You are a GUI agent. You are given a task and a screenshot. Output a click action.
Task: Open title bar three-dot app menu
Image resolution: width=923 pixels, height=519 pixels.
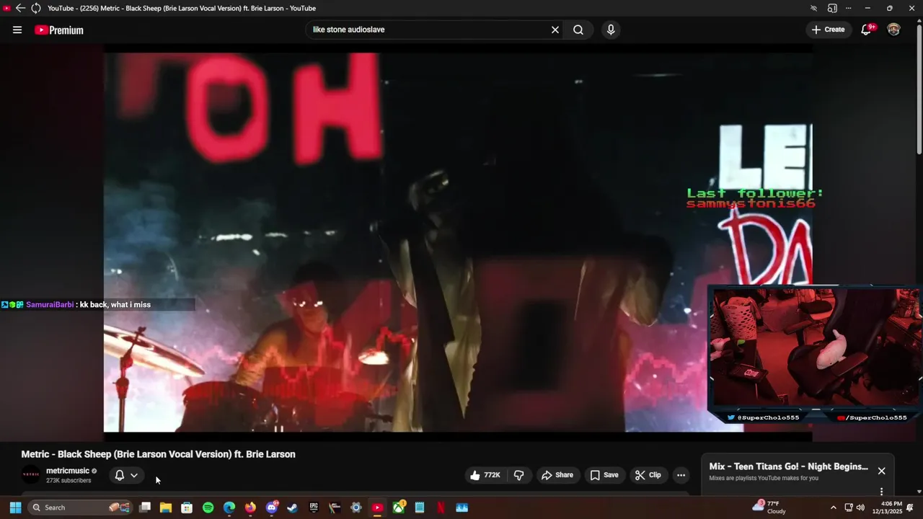(x=849, y=8)
